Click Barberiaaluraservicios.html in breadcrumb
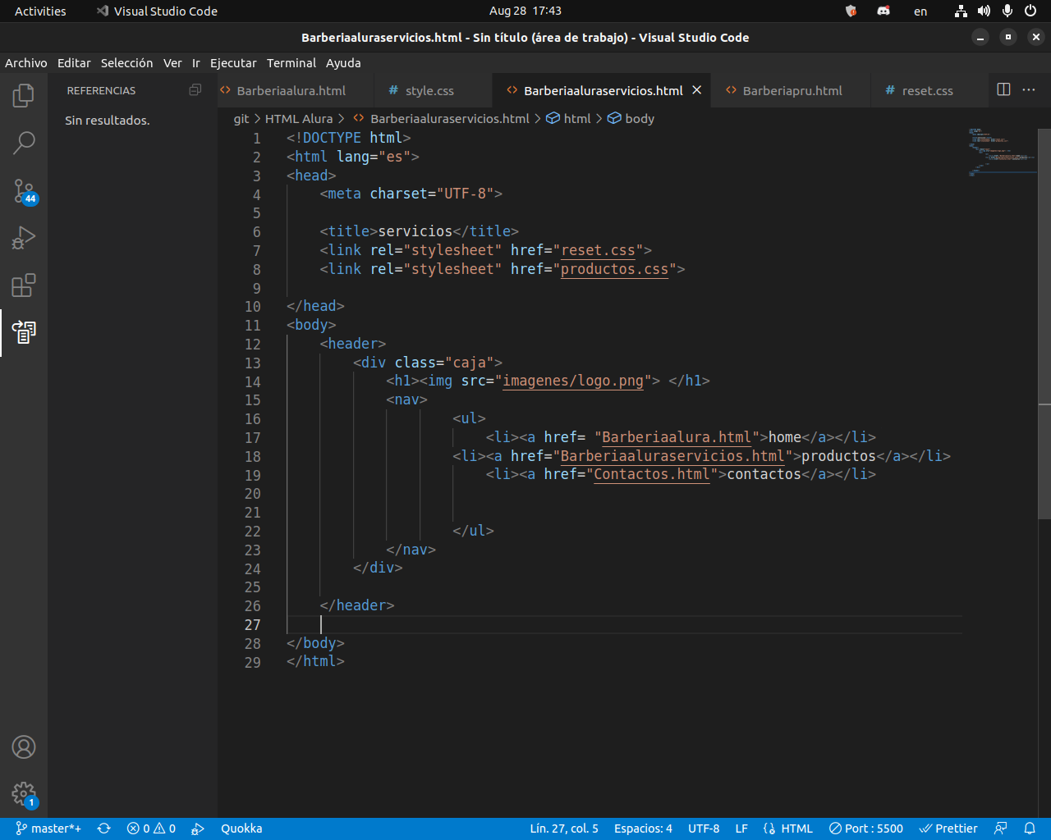This screenshot has width=1051, height=840. coord(449,119)
